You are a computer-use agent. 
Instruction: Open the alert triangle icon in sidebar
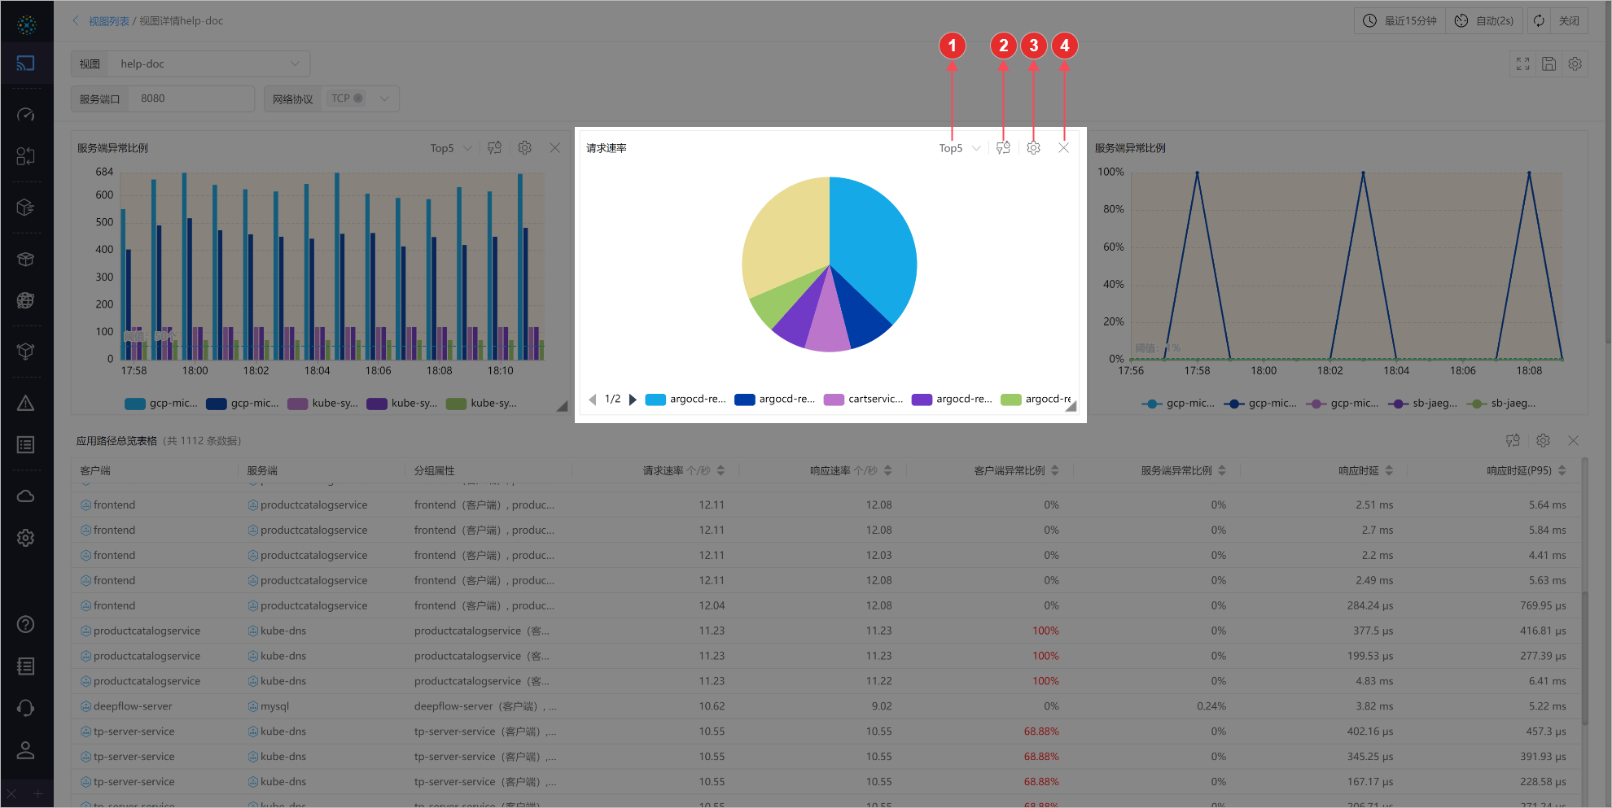[x=26, y=404]
